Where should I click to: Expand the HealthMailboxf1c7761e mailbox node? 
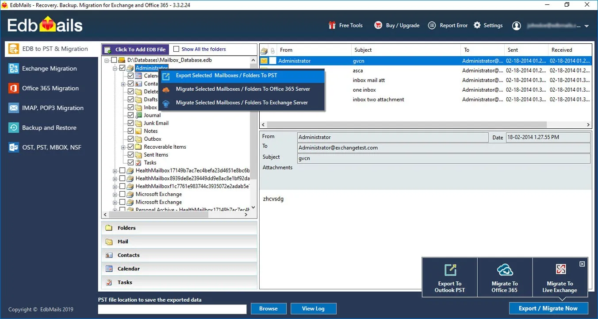click(115, 187)
